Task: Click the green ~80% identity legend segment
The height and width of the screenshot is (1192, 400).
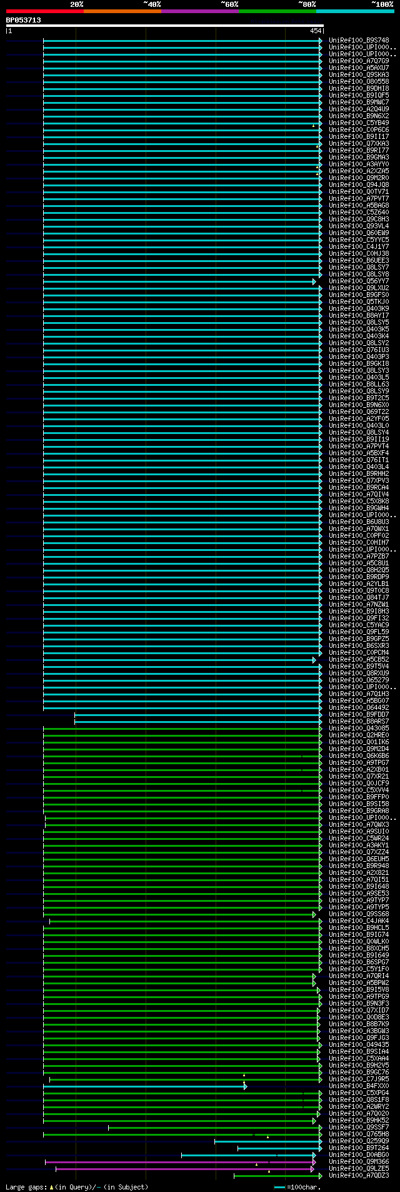Action: coord(277,11)
